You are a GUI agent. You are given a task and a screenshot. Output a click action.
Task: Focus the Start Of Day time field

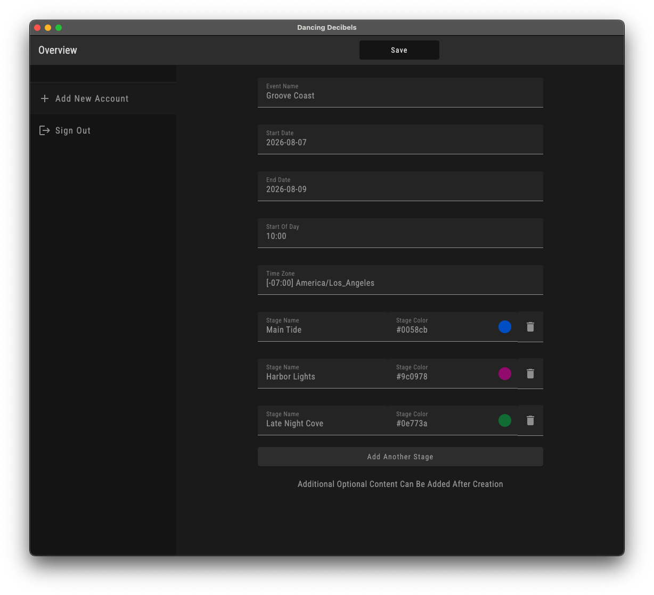point(400,233)
